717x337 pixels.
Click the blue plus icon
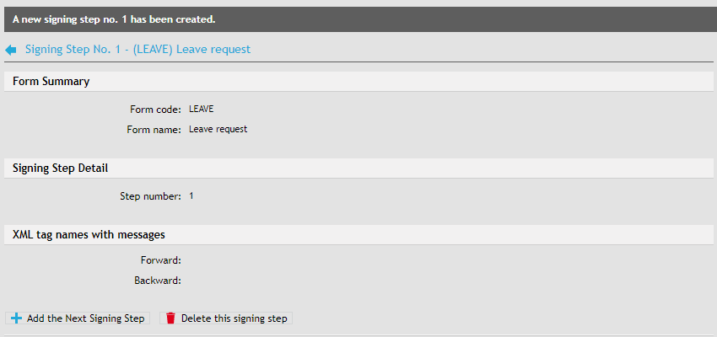[17, 318]
